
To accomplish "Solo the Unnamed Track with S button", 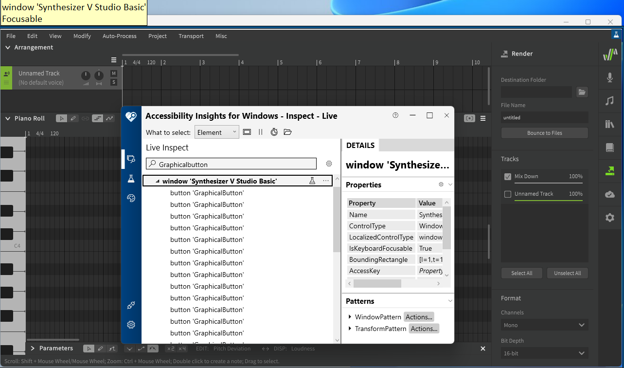I will pyautogui.click(x=114, y=82).
